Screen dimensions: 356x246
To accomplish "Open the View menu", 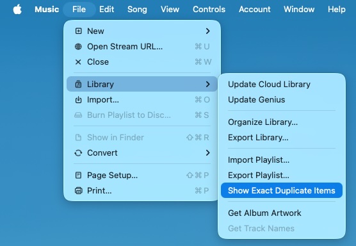I will [170, 10].
